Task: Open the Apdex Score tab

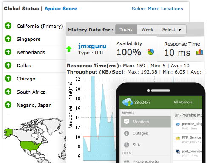Action: tap(61, 9)
